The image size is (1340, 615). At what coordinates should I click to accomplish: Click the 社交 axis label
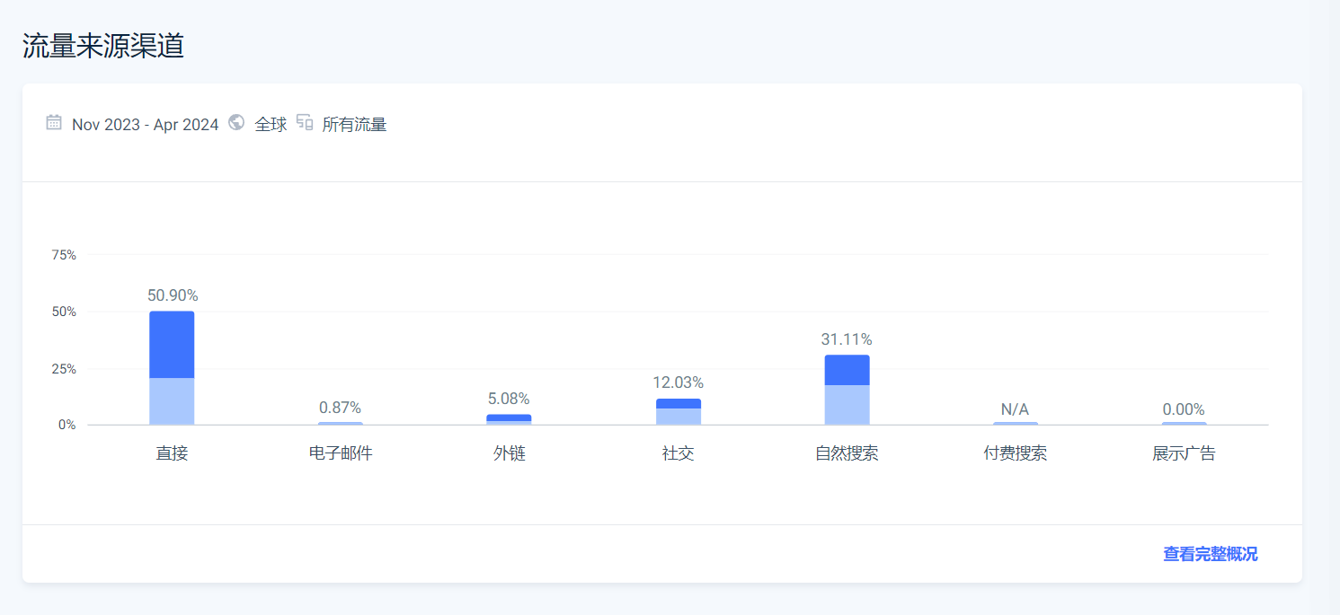(679, 453)
